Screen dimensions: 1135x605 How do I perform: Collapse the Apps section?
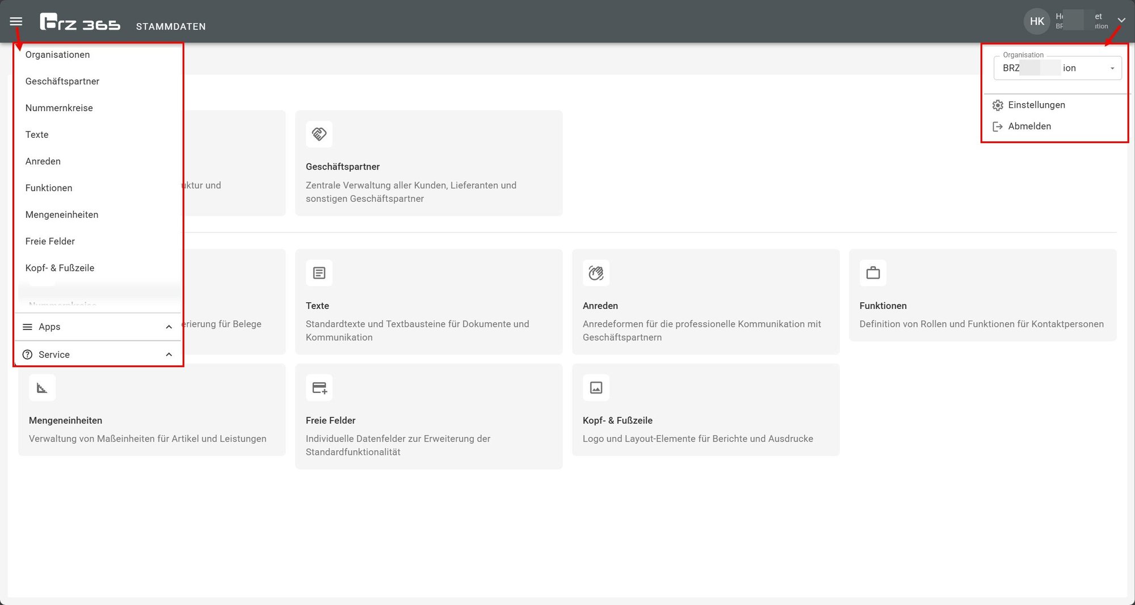[169, 327]
